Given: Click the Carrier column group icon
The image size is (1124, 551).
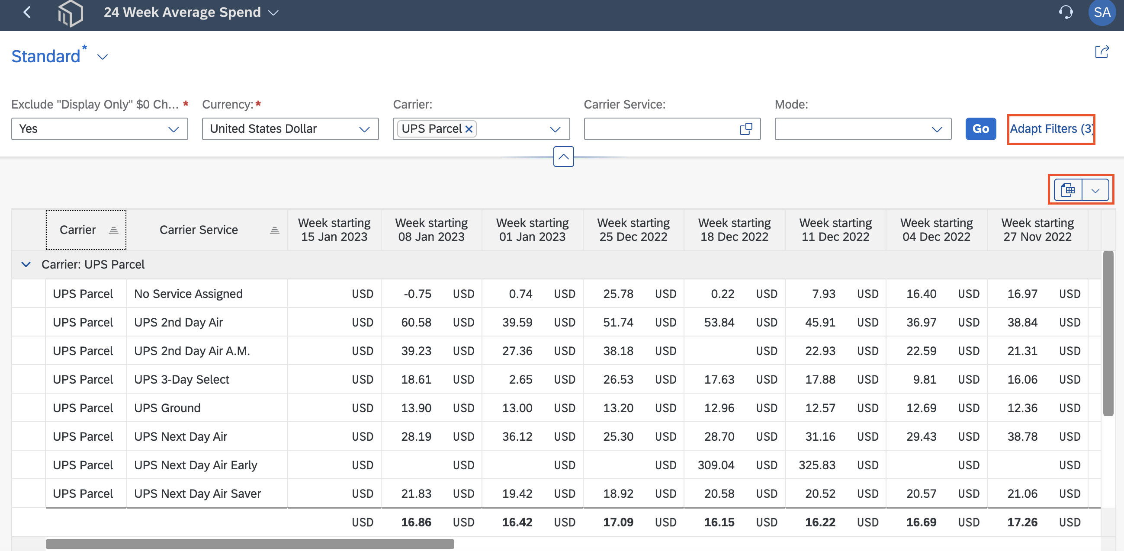Looking at the screenshot, I should [x=113, y=230].
